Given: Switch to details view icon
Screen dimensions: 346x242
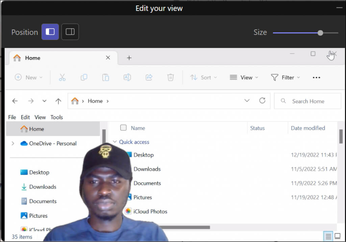Looking at the screenshot, I should (328, 237).
